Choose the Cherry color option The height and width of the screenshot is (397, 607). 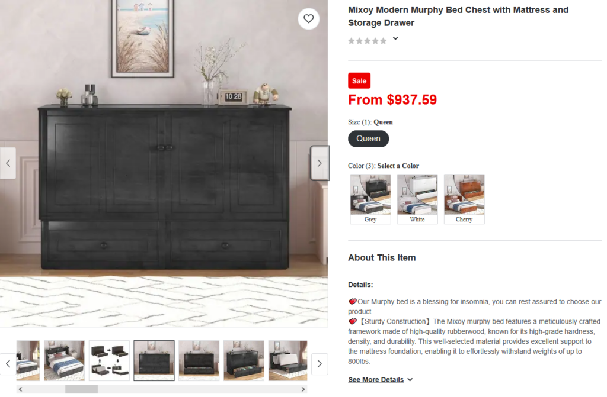pos(464,199)
